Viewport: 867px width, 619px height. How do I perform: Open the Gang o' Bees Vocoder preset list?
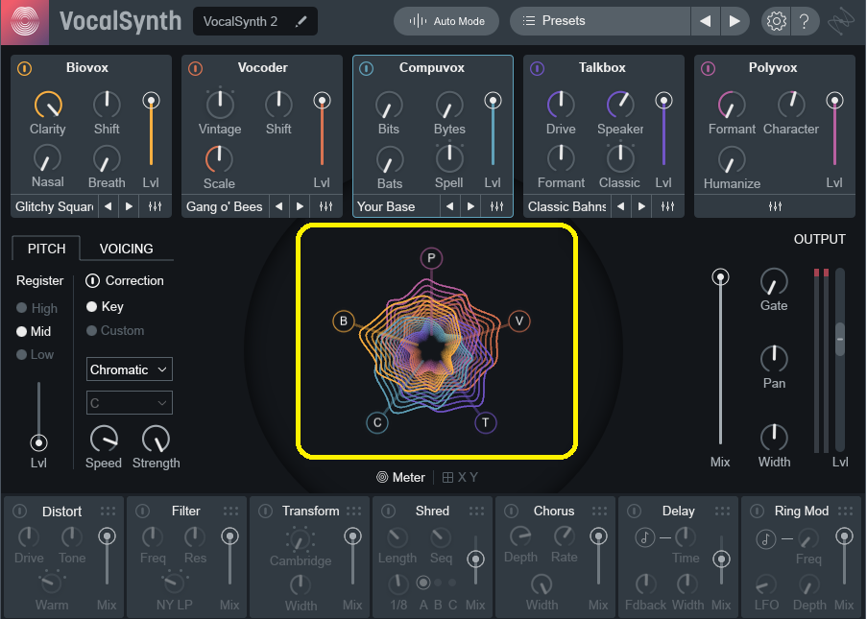tap(225, 206)
